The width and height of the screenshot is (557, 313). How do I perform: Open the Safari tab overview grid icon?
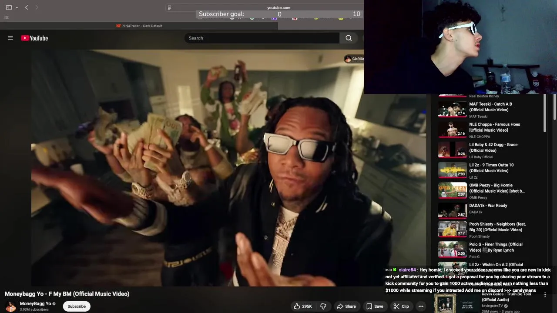point(7,17)
